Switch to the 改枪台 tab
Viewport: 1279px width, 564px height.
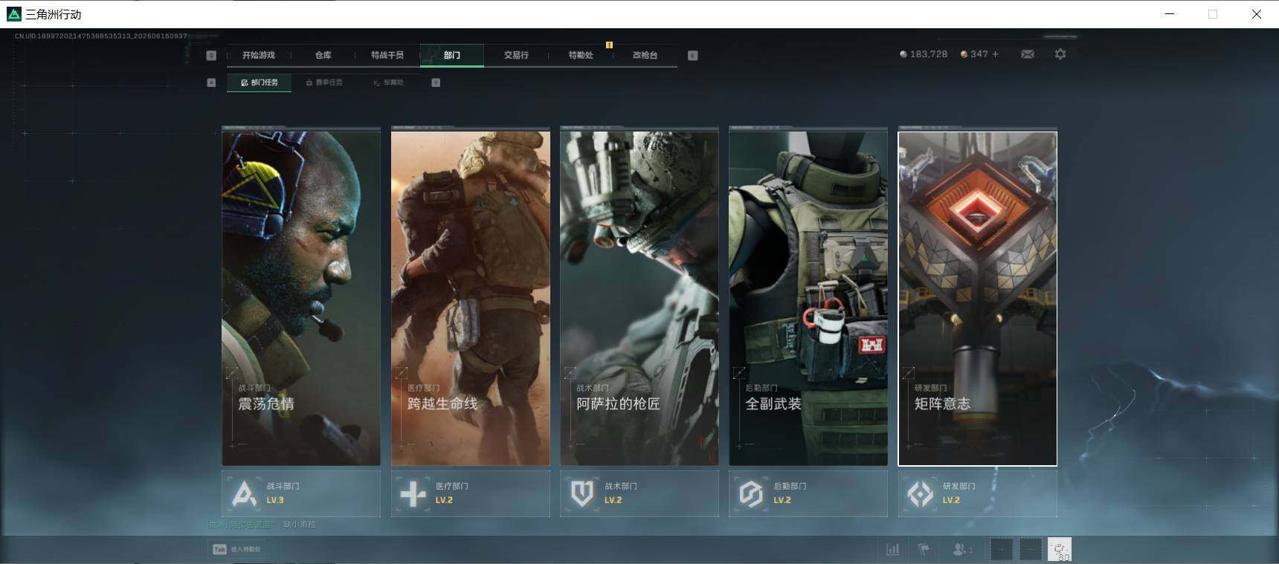pyautogui.click(x=645, y=55)
